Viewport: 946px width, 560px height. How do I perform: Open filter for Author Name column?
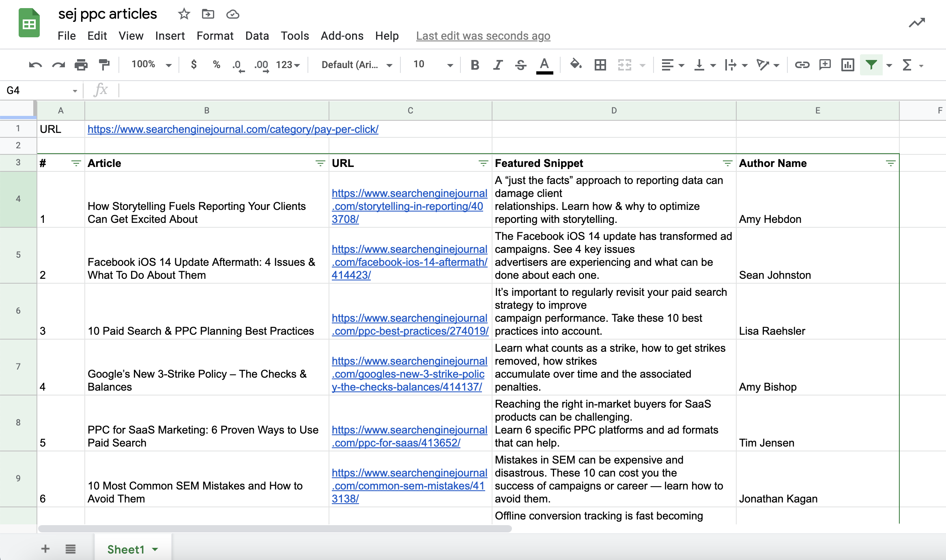[890, 163]
